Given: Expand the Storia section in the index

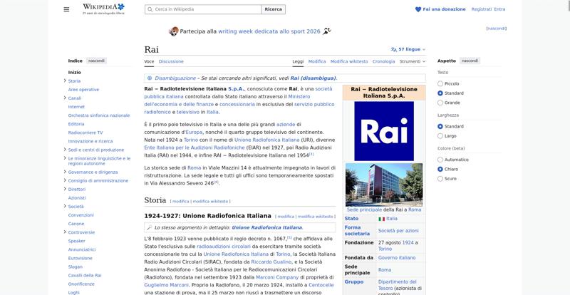Looking at the screenshot, I should [x=65, y=81].
